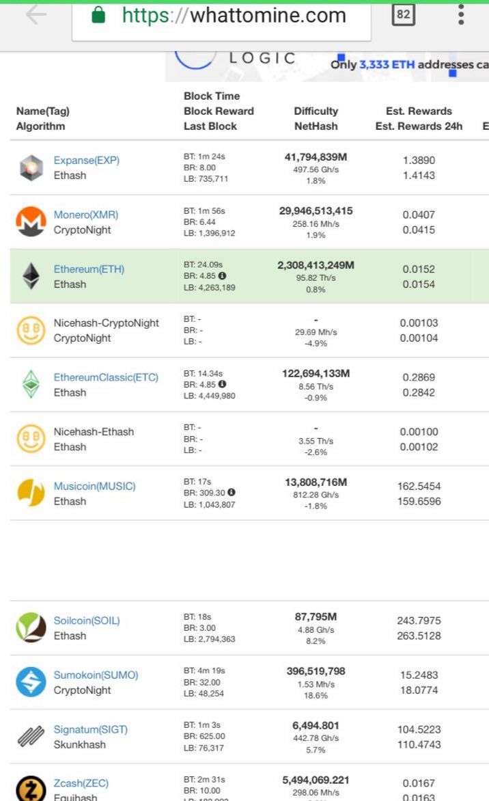
Task: Click the Nicehash-CryptoNight smiley logo
Action: (x=31, y=330)
